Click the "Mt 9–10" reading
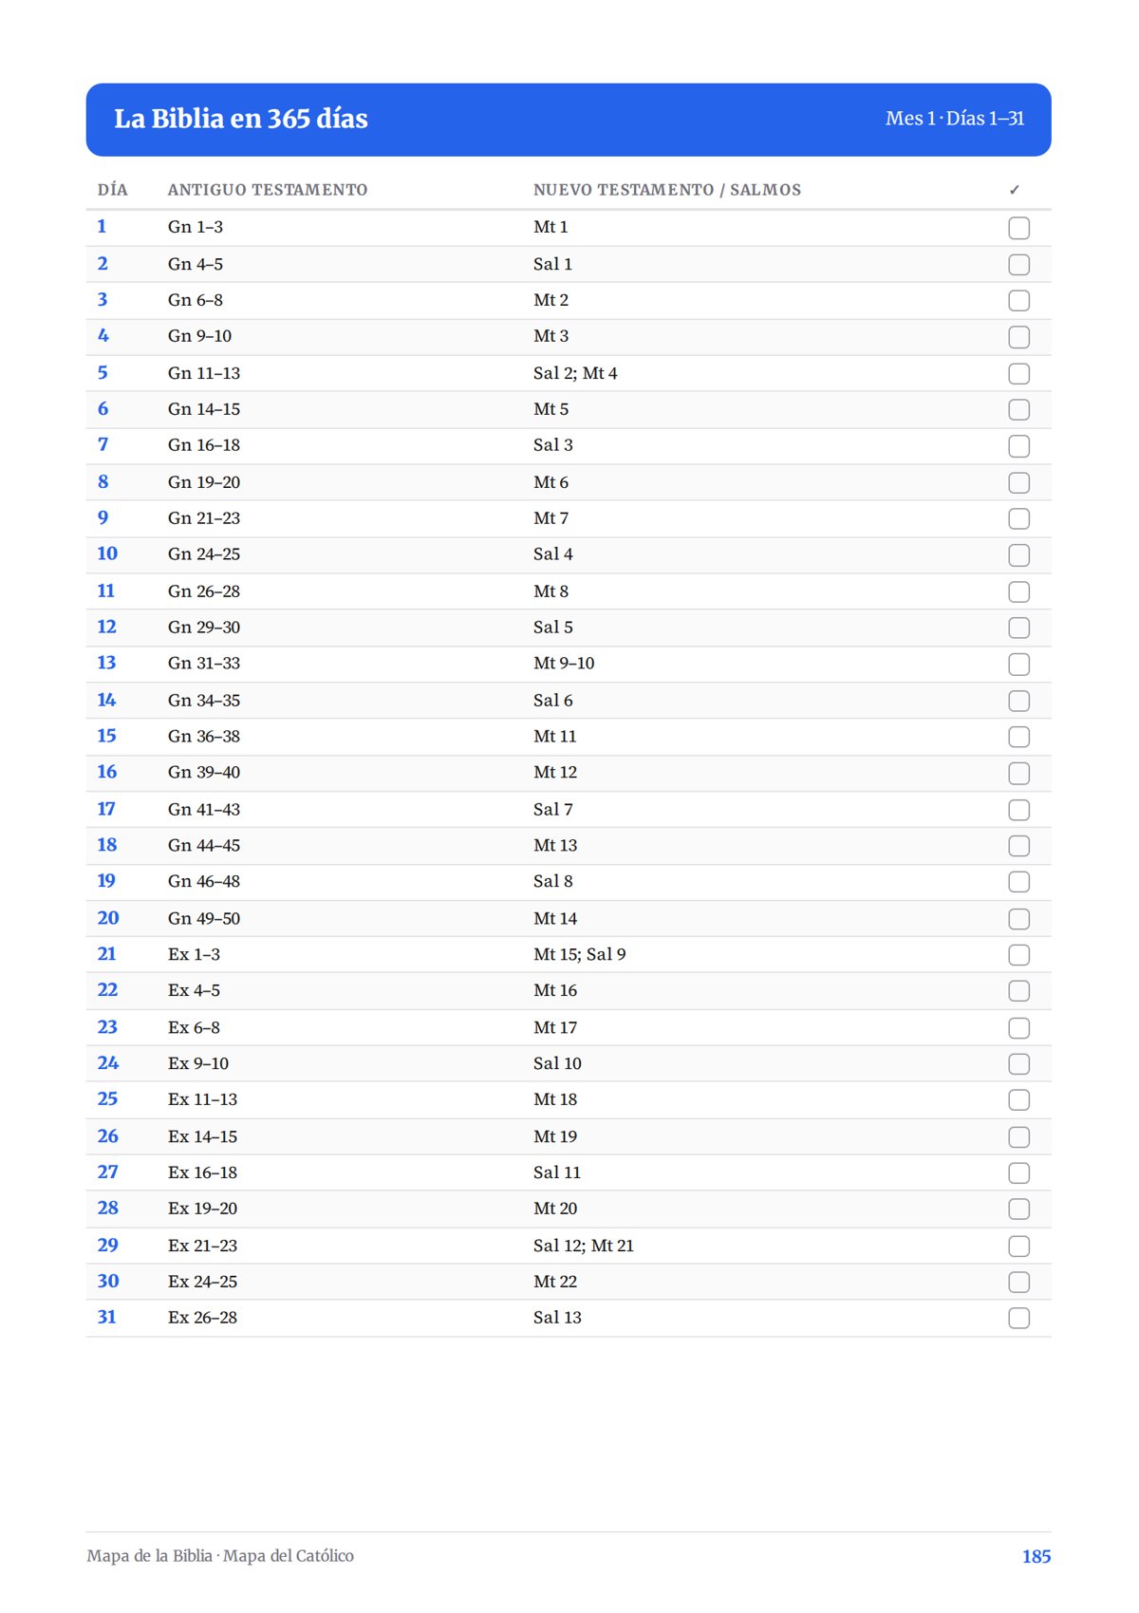 tap(564, 664)
